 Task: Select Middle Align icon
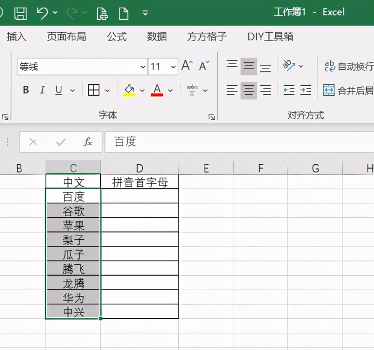(249, 66)
